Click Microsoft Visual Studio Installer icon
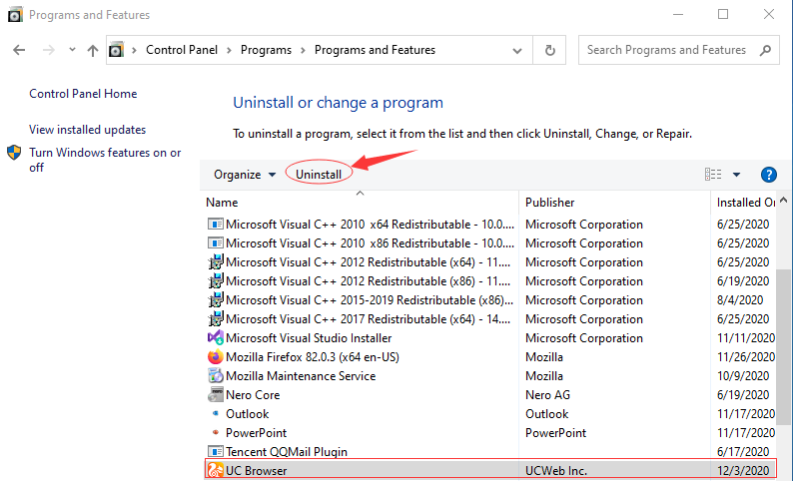Viewport: 793px width, 481px height. (x=216, y=337)
